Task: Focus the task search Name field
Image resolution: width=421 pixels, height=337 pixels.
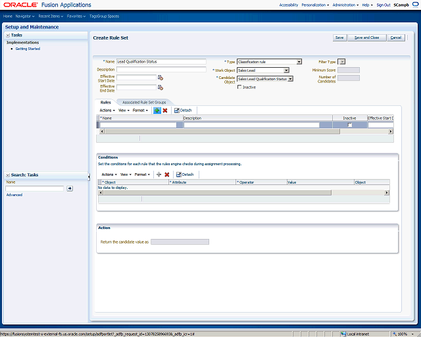Action: (x=35, y=188)
